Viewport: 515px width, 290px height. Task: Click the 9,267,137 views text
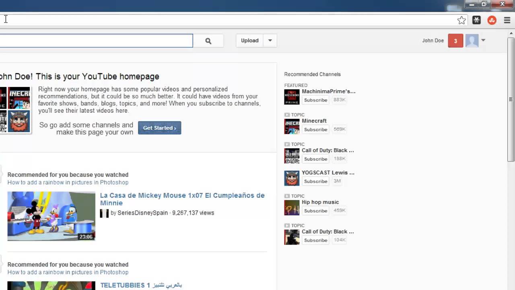click(193, 213)
